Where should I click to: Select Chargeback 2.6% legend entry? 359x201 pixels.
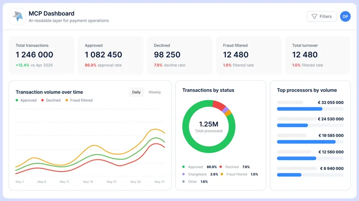pos(200,174)
